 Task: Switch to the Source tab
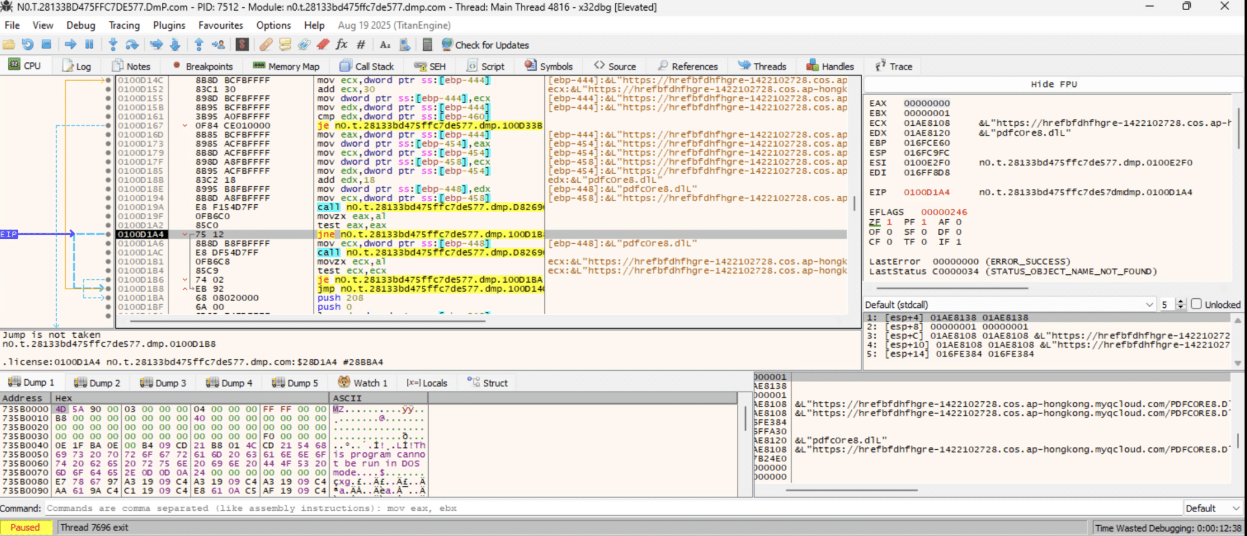615,66
